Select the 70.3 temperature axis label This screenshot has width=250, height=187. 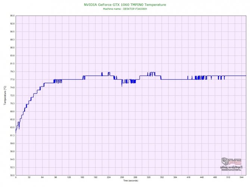[x=12, y=104]
